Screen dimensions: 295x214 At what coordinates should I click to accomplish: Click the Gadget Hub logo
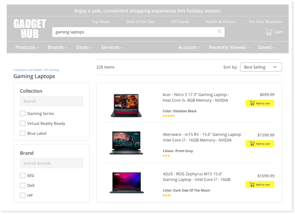(30, 29)
